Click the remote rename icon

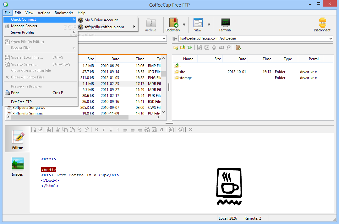[x=221, y=47]
